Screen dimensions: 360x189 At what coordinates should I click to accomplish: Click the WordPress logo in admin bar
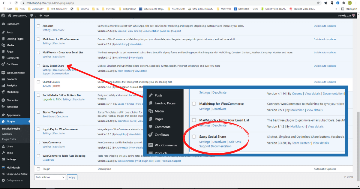[3, 15]
